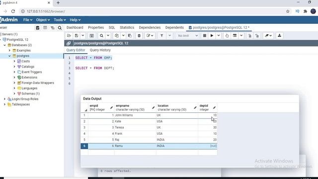This screenshot has height=179, width=318.
Task: Click the Save Data Changes grid icon
Action: click(91, 36)
